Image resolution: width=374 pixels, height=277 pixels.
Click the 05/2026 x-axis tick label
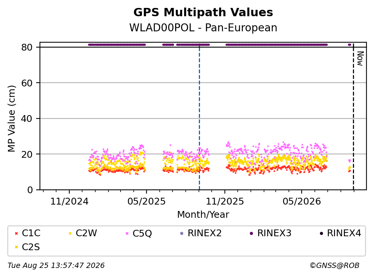pyautogui.click(x=302, y=202)
